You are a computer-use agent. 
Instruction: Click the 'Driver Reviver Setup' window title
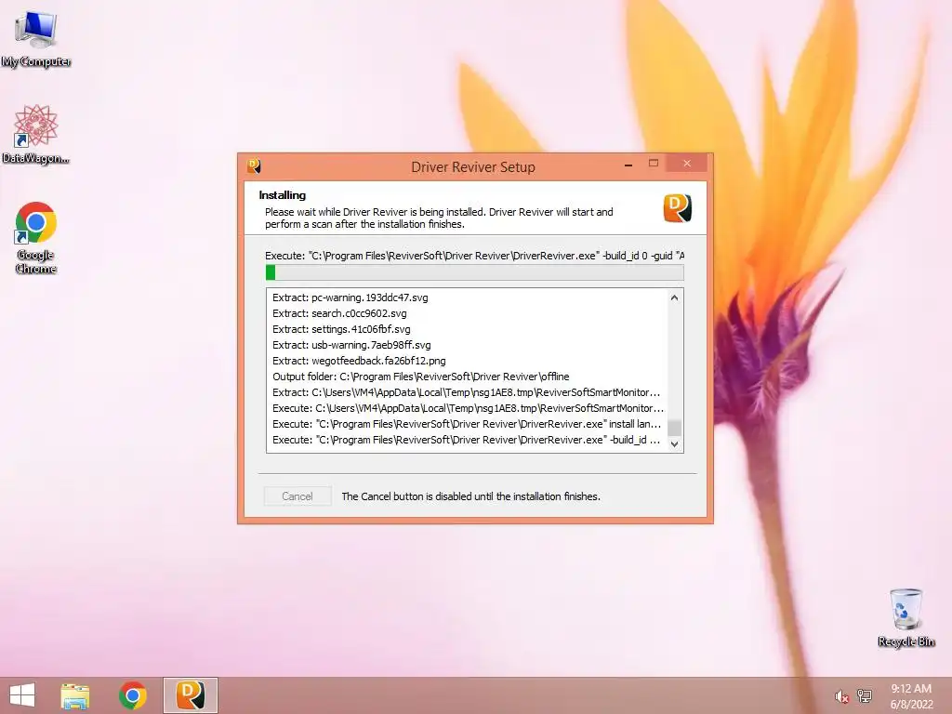(x=473, y=167)
